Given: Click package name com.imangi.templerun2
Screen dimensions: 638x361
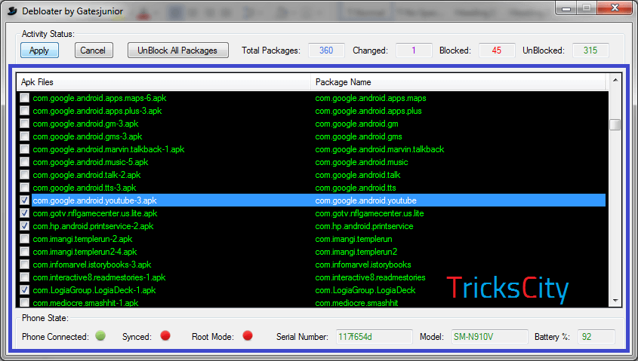Looking at the screenshot, I should tap(356, 252).
